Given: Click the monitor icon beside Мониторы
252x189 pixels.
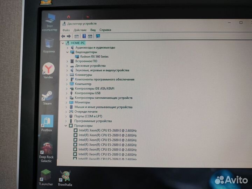Looking at the screenshot, I should pyautogui.click(x=71, y=102).
